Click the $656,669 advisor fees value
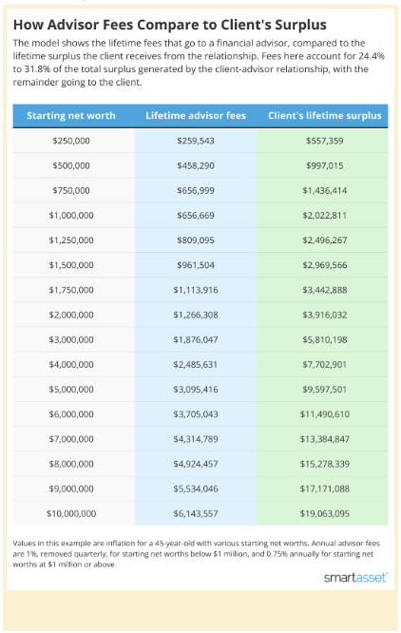The width and height of the screenshot is (401, 633). point(196,215)
